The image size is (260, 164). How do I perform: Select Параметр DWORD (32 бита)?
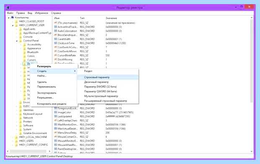pyautogui.click(x=108, y=87)
